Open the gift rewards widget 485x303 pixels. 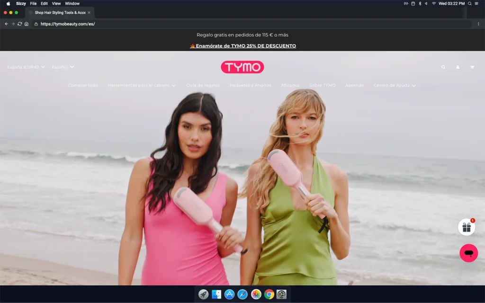click(x=467, y=227)
